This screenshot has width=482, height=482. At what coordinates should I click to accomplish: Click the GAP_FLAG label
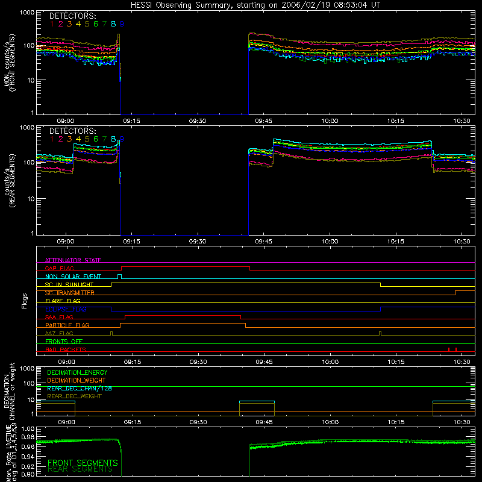59,268
